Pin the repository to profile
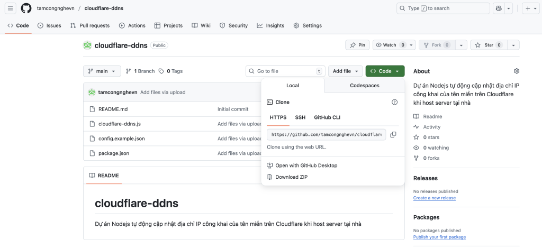542x248 pixels. [x=357, y=45]
